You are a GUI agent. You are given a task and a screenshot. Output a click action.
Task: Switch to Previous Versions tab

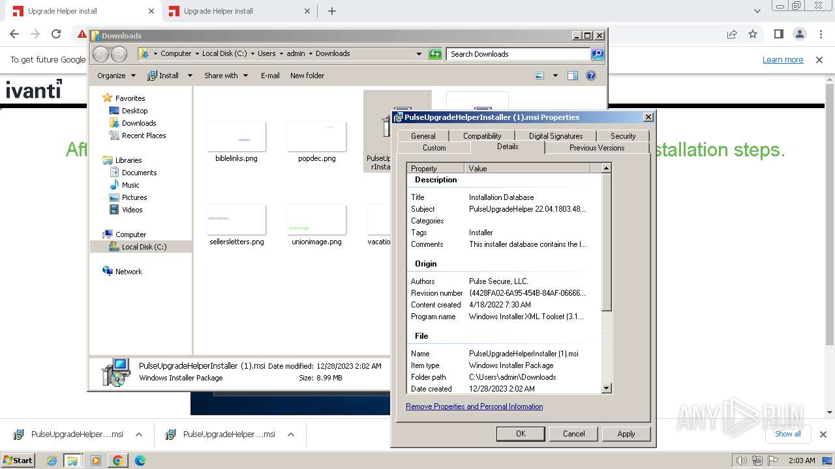[x=597, y=148]
